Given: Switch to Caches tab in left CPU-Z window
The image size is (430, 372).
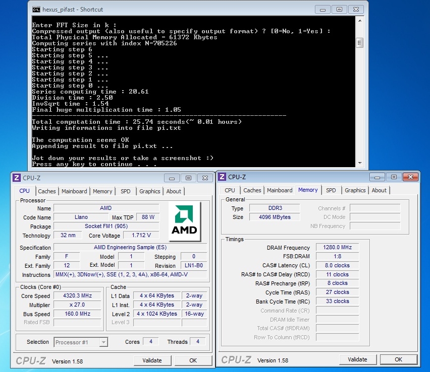Looking at the screenshot, I should pyautogui.click(x=47, y=191).
